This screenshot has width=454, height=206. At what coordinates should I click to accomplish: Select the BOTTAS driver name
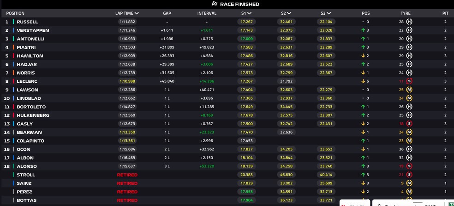point(27,200)
